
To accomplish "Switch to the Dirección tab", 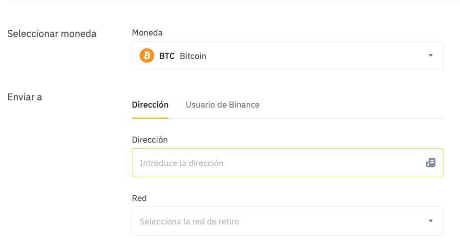I will tap(150, 105).
